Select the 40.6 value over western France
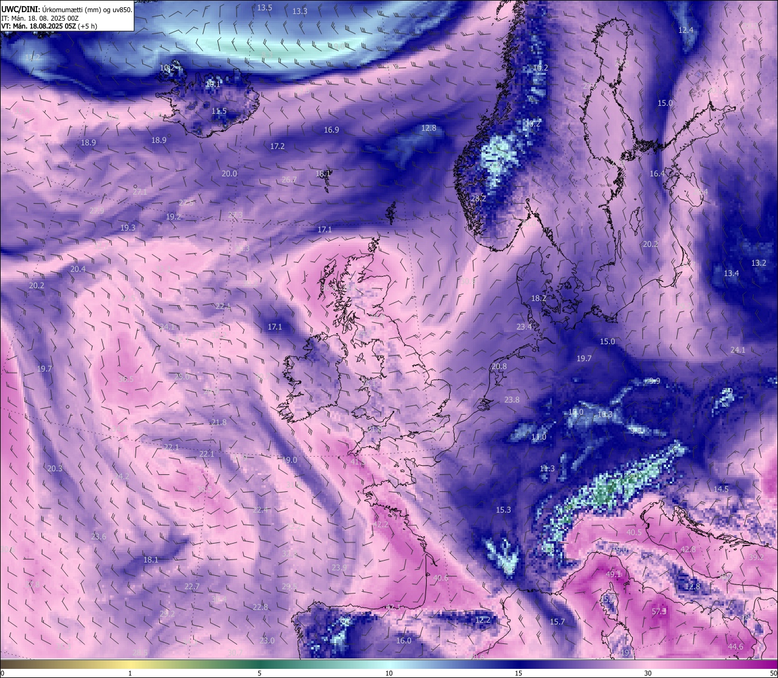The image size is (778, 678). pyautogui.click(x=441, y=578)
